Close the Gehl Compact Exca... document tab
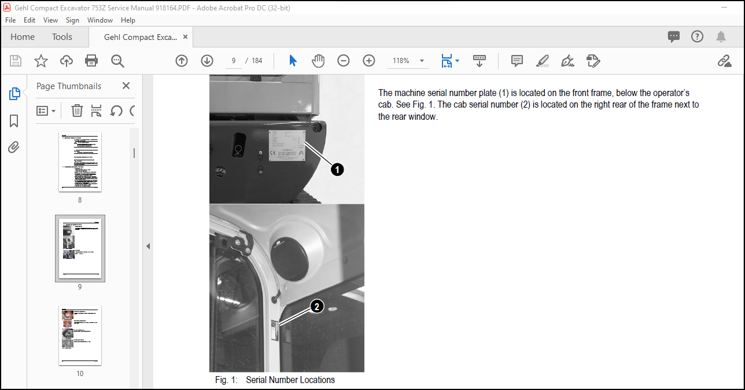Viewport: 745px width, 390px height. (x=185, y=37)
